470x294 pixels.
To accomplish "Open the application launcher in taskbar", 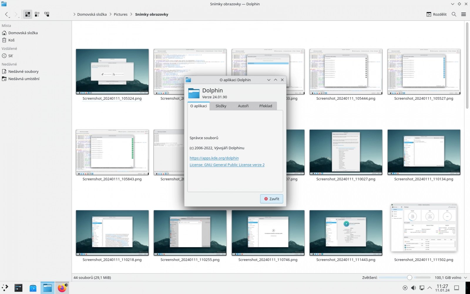I will [5, 288].
